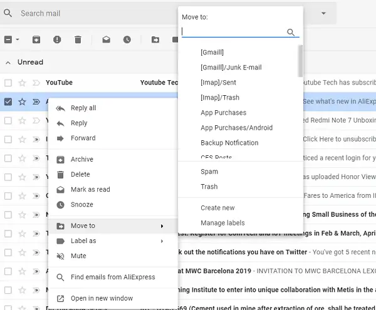This screenshot has width=376, height=310.
Task: Check the recent login email checkbox
Action: click(x=8, y=158)
